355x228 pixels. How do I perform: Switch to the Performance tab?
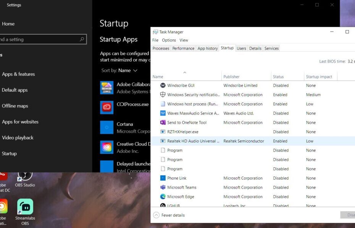pyautogui.click(x=183, y=49)
